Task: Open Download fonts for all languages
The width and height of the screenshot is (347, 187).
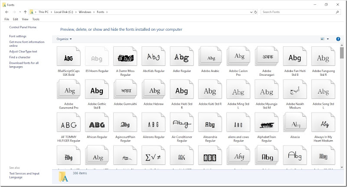Action: 24,64
